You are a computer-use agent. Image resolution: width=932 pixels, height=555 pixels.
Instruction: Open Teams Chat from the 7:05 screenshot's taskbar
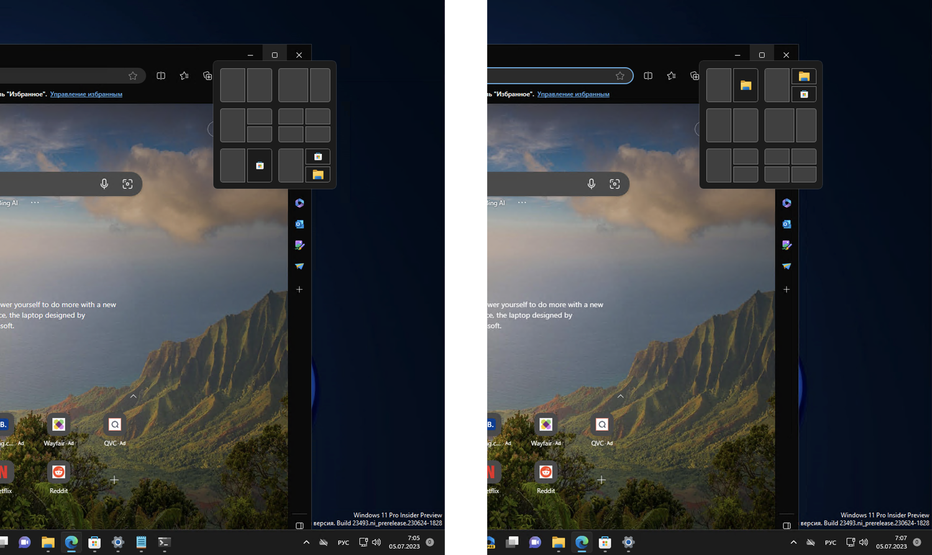point(25,543)
